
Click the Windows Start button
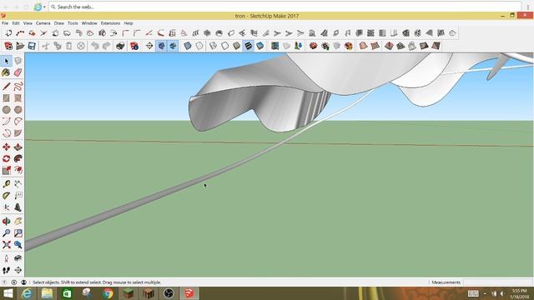(8, 293)
